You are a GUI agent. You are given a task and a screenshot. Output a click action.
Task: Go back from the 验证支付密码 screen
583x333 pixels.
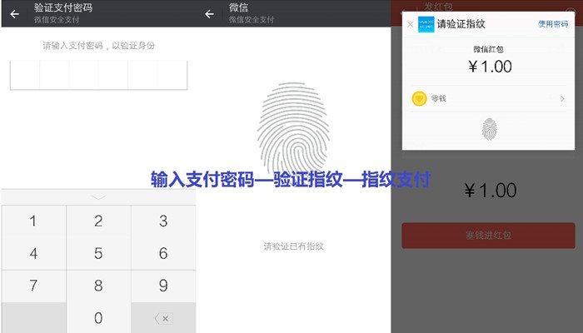pyautogui.click(x=14, y=14)
